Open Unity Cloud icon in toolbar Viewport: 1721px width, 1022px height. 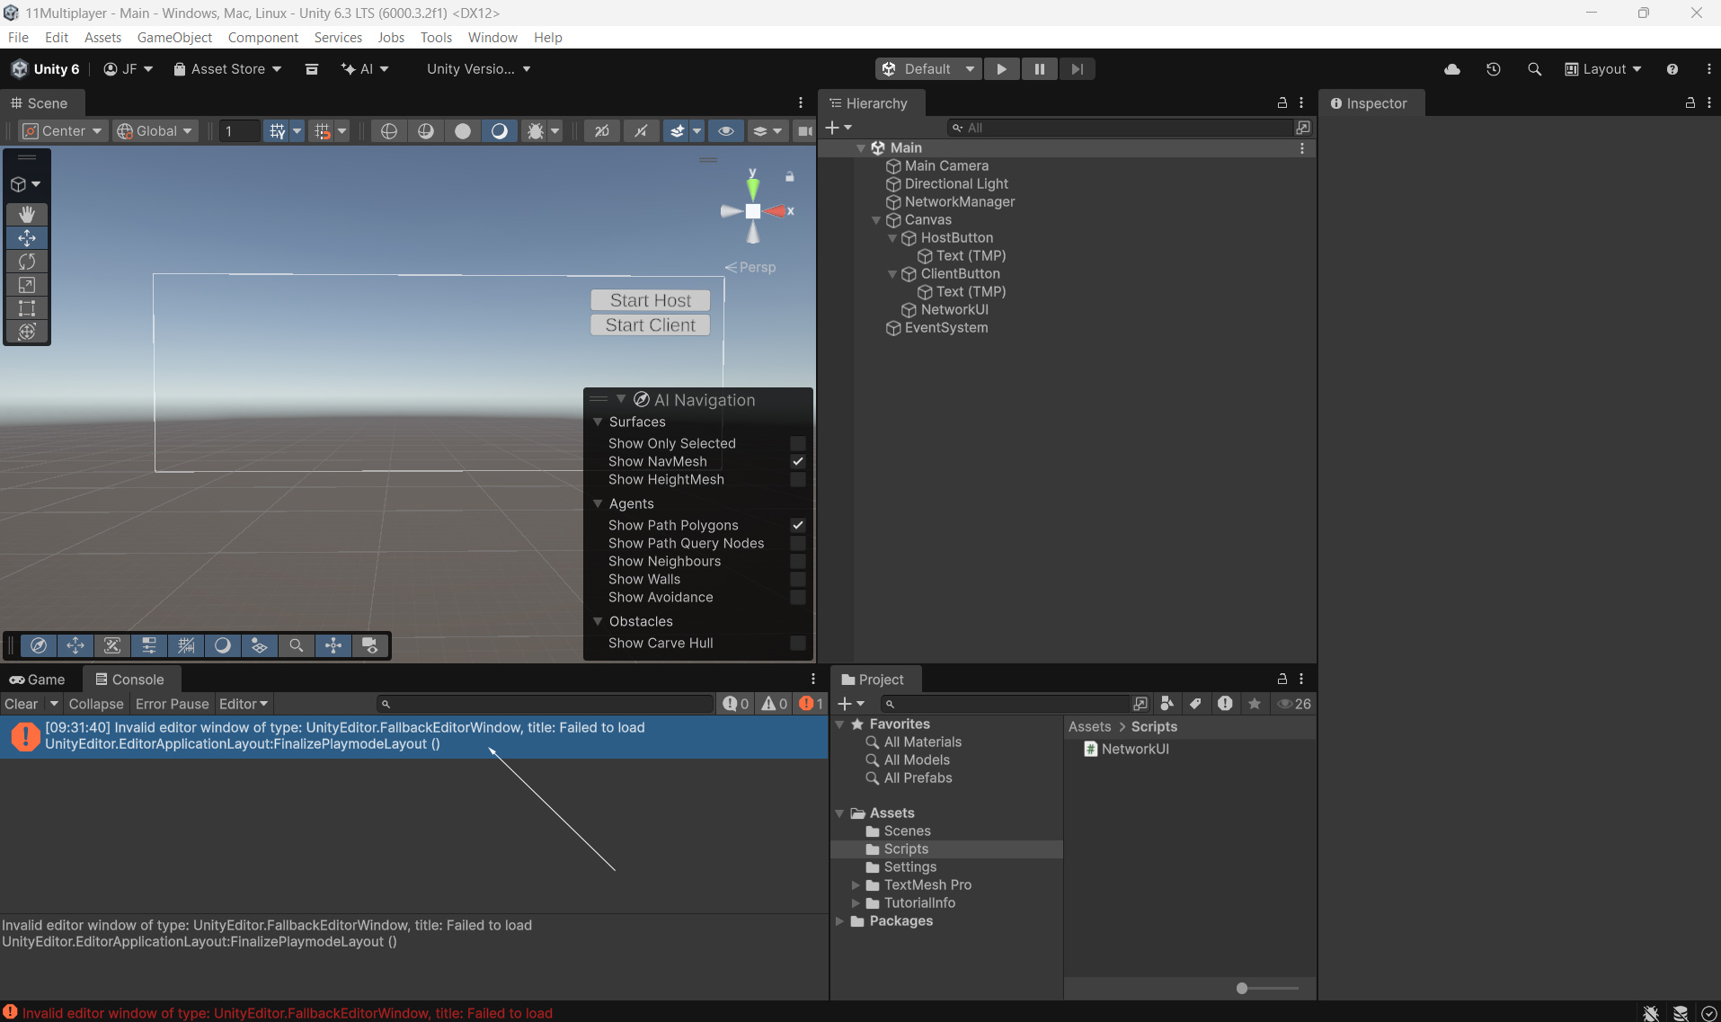tap(1452, 69)
